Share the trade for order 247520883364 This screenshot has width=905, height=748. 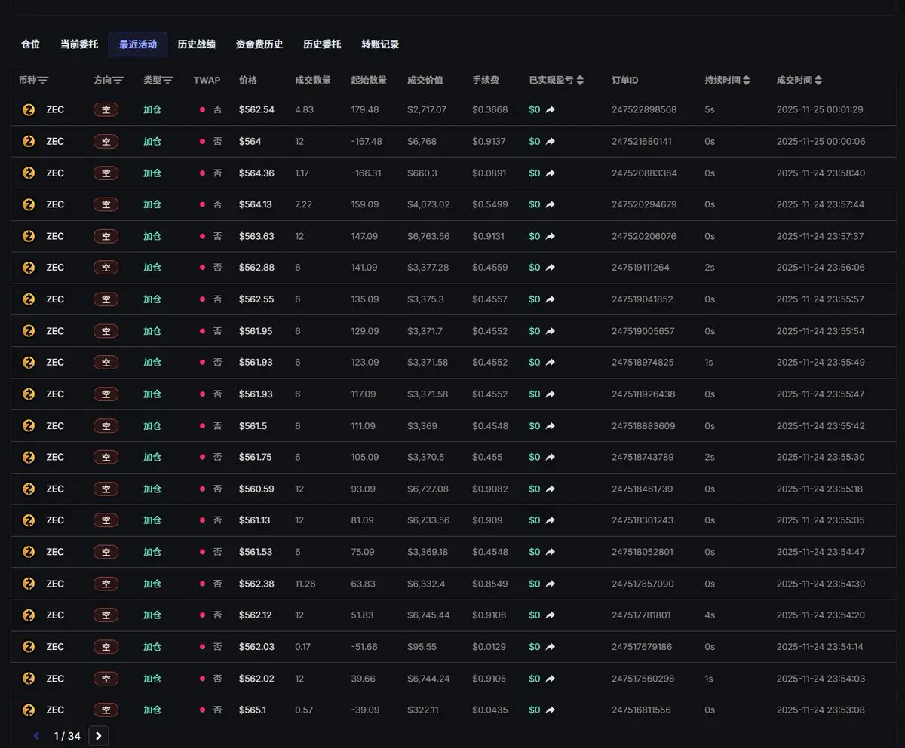pyautogui.click(x=551, y=173)
